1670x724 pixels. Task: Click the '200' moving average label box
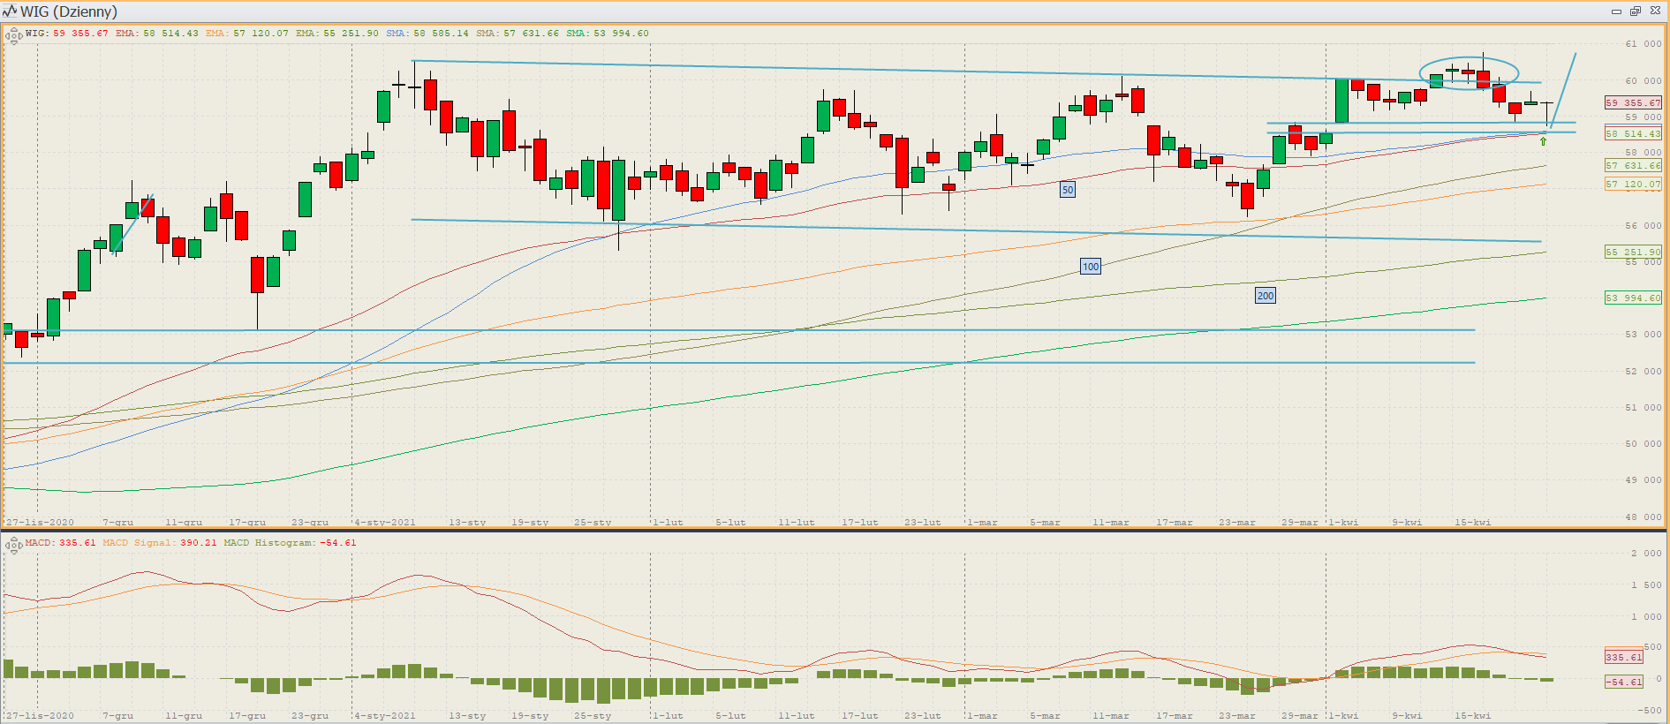coord(1265,296)
